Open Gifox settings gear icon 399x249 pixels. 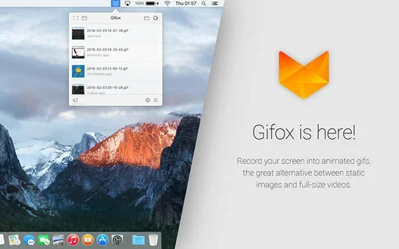(x=148, y=100)
